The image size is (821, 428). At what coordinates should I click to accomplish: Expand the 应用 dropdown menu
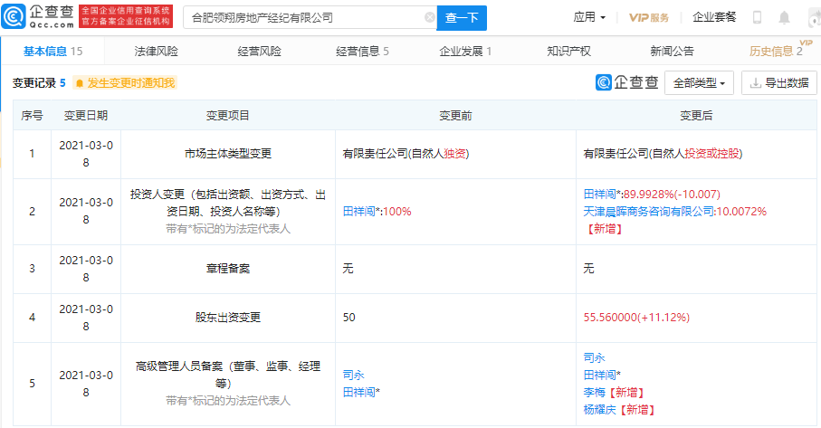pyautogui.click(x=589, y=17)
